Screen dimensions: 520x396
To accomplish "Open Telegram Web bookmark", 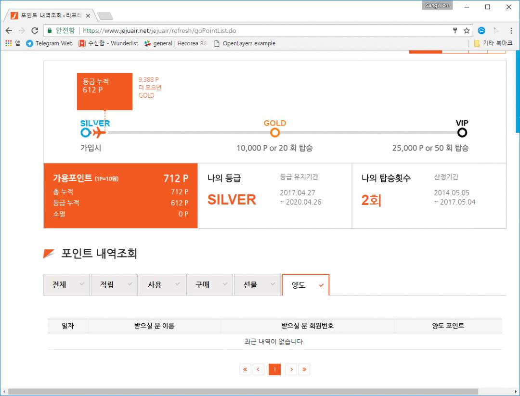I will (49, 43).
